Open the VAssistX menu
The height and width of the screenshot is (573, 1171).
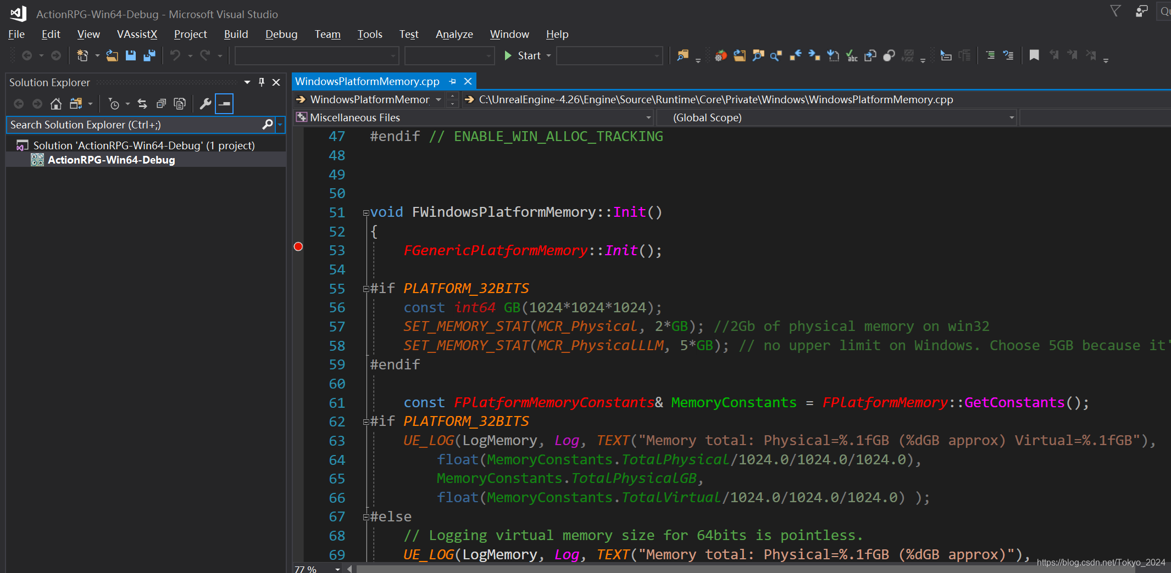137,34
